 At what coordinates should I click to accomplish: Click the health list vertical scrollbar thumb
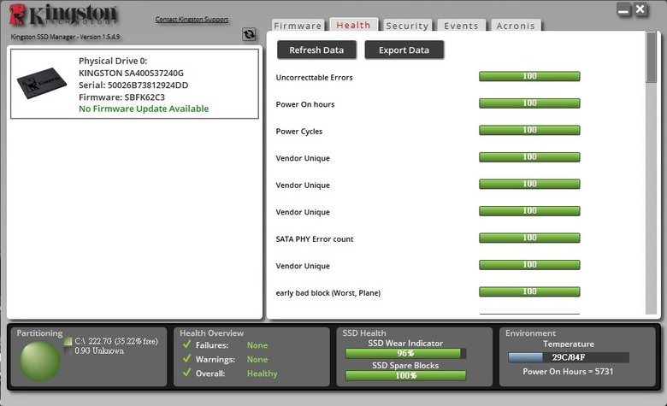pyautogui.click(x=651, y=57)
